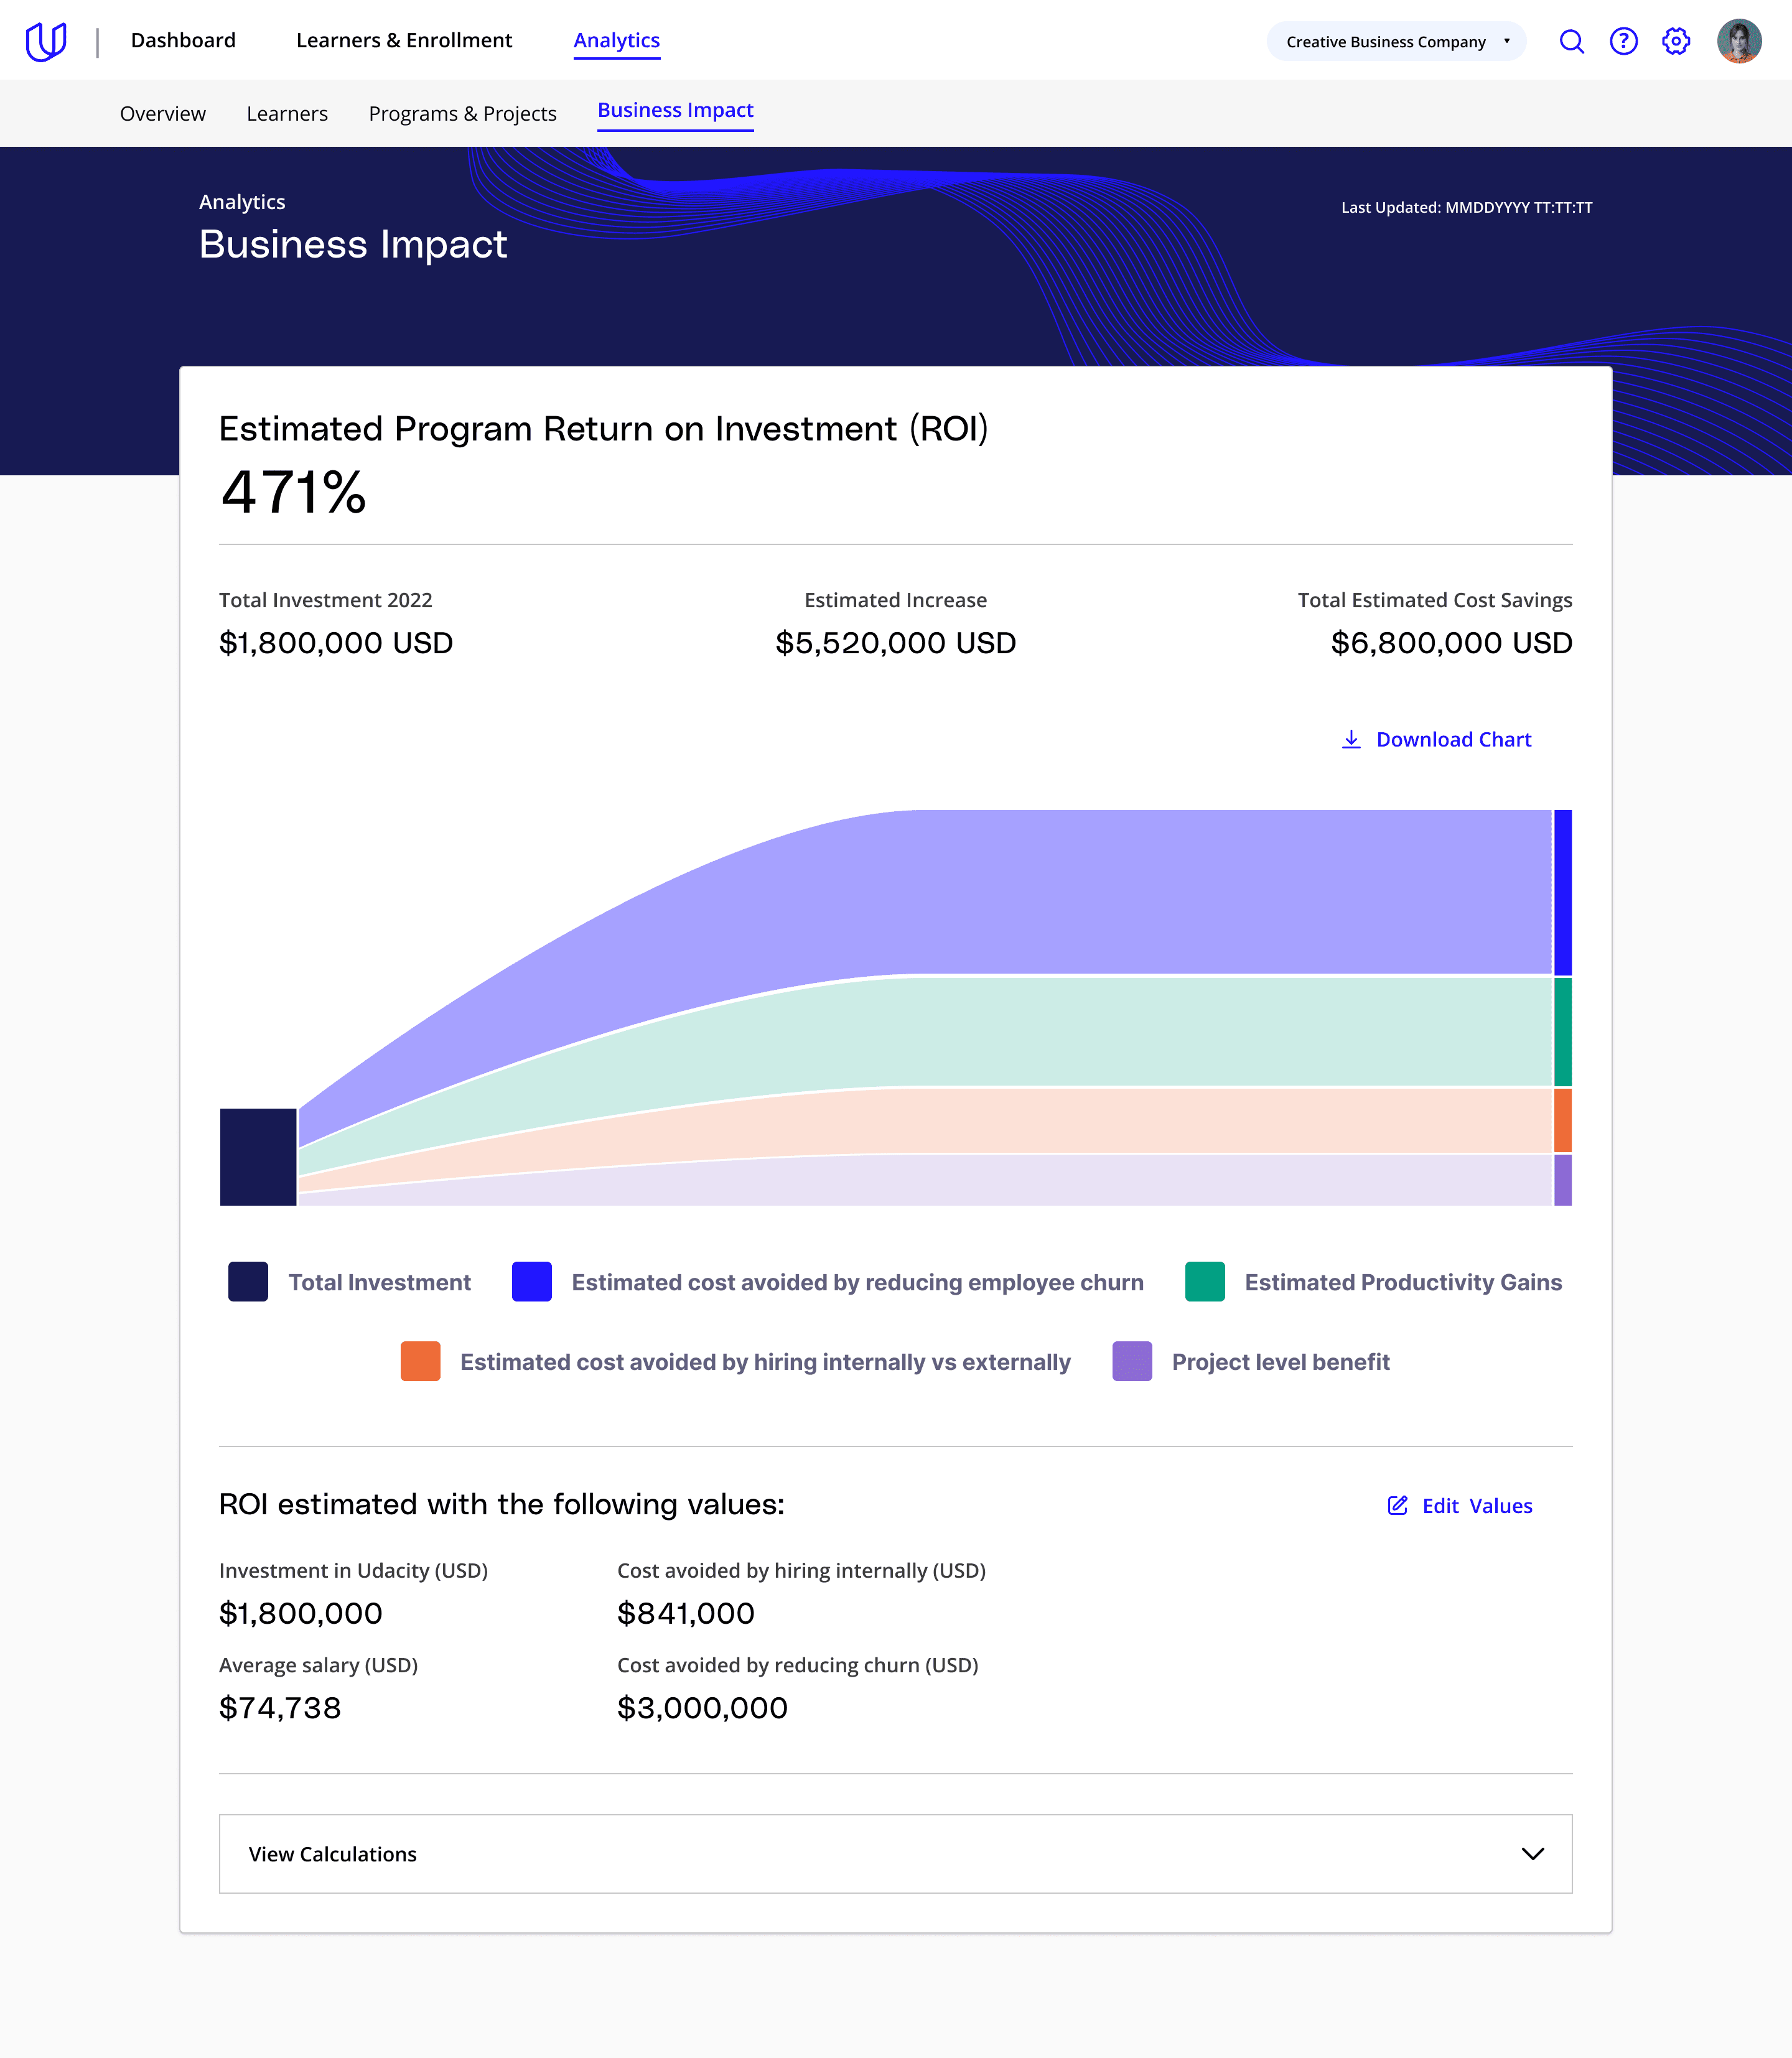Screen dimensions: 1792x2058
Task: Toggle the Total Investment legend swatch
Action: pyautogui.click(x=248, y=1281)
